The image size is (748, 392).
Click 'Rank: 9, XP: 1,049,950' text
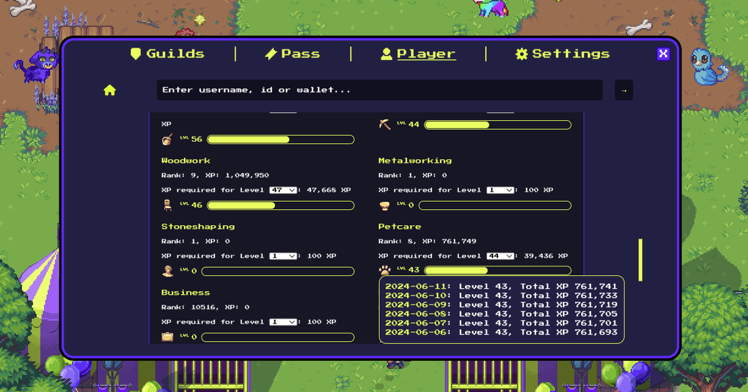(215, 176)
